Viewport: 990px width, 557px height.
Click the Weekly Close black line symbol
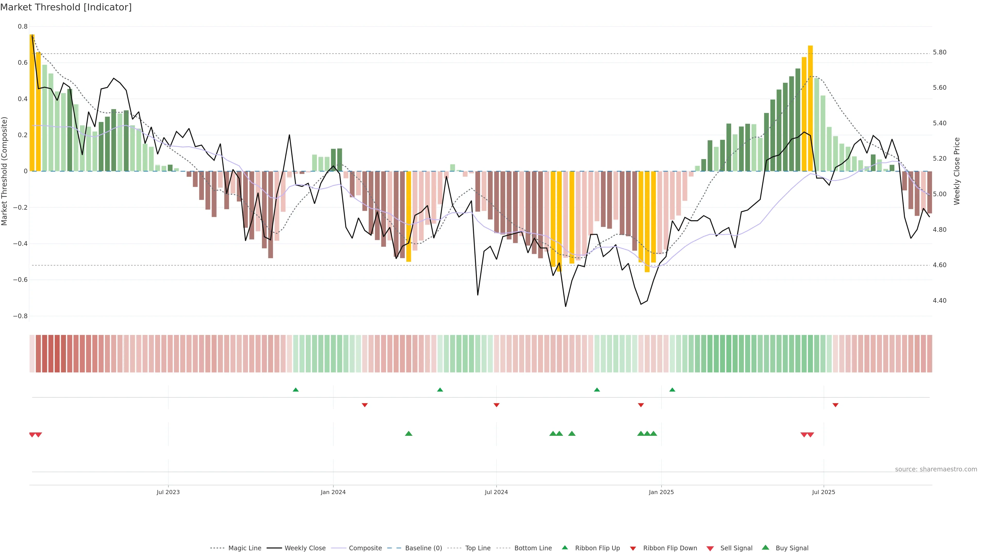pyautogui.click(x=274, y=548)
